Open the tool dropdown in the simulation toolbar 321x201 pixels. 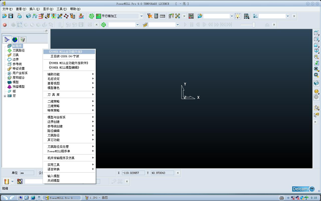178,25
